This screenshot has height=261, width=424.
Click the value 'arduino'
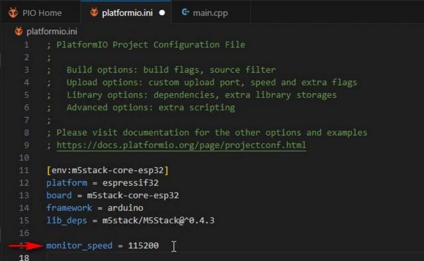[x=125, y=208]
